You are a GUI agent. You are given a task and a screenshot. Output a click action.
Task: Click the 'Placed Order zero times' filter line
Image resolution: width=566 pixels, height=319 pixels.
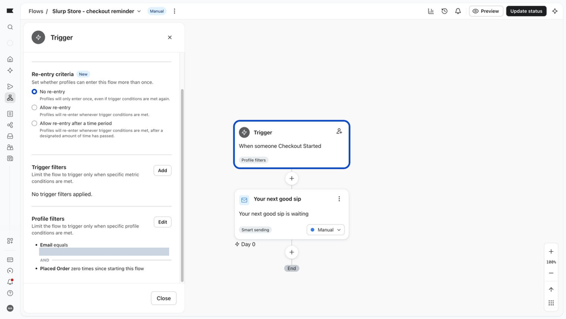coord(92,268)
